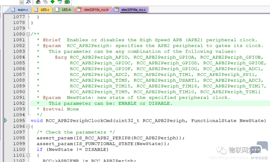Switch to the main.c tab
Image resolution: width=270 pixels, height=162 pixels.
point(23,10)
